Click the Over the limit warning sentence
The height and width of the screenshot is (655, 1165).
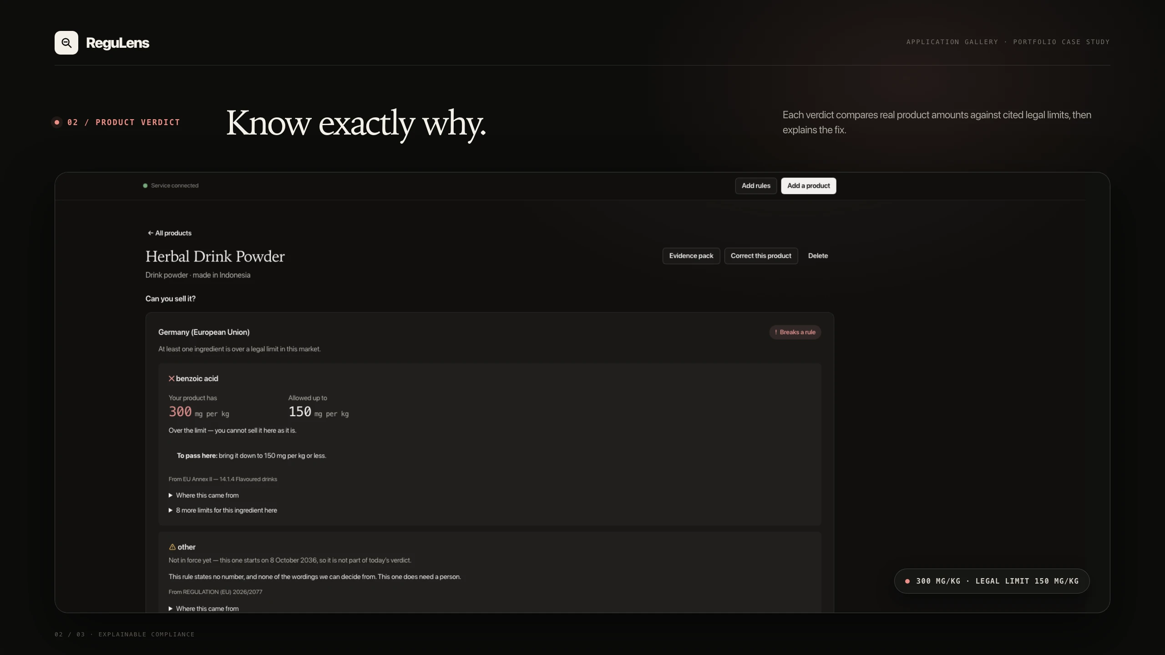point(232,430)
